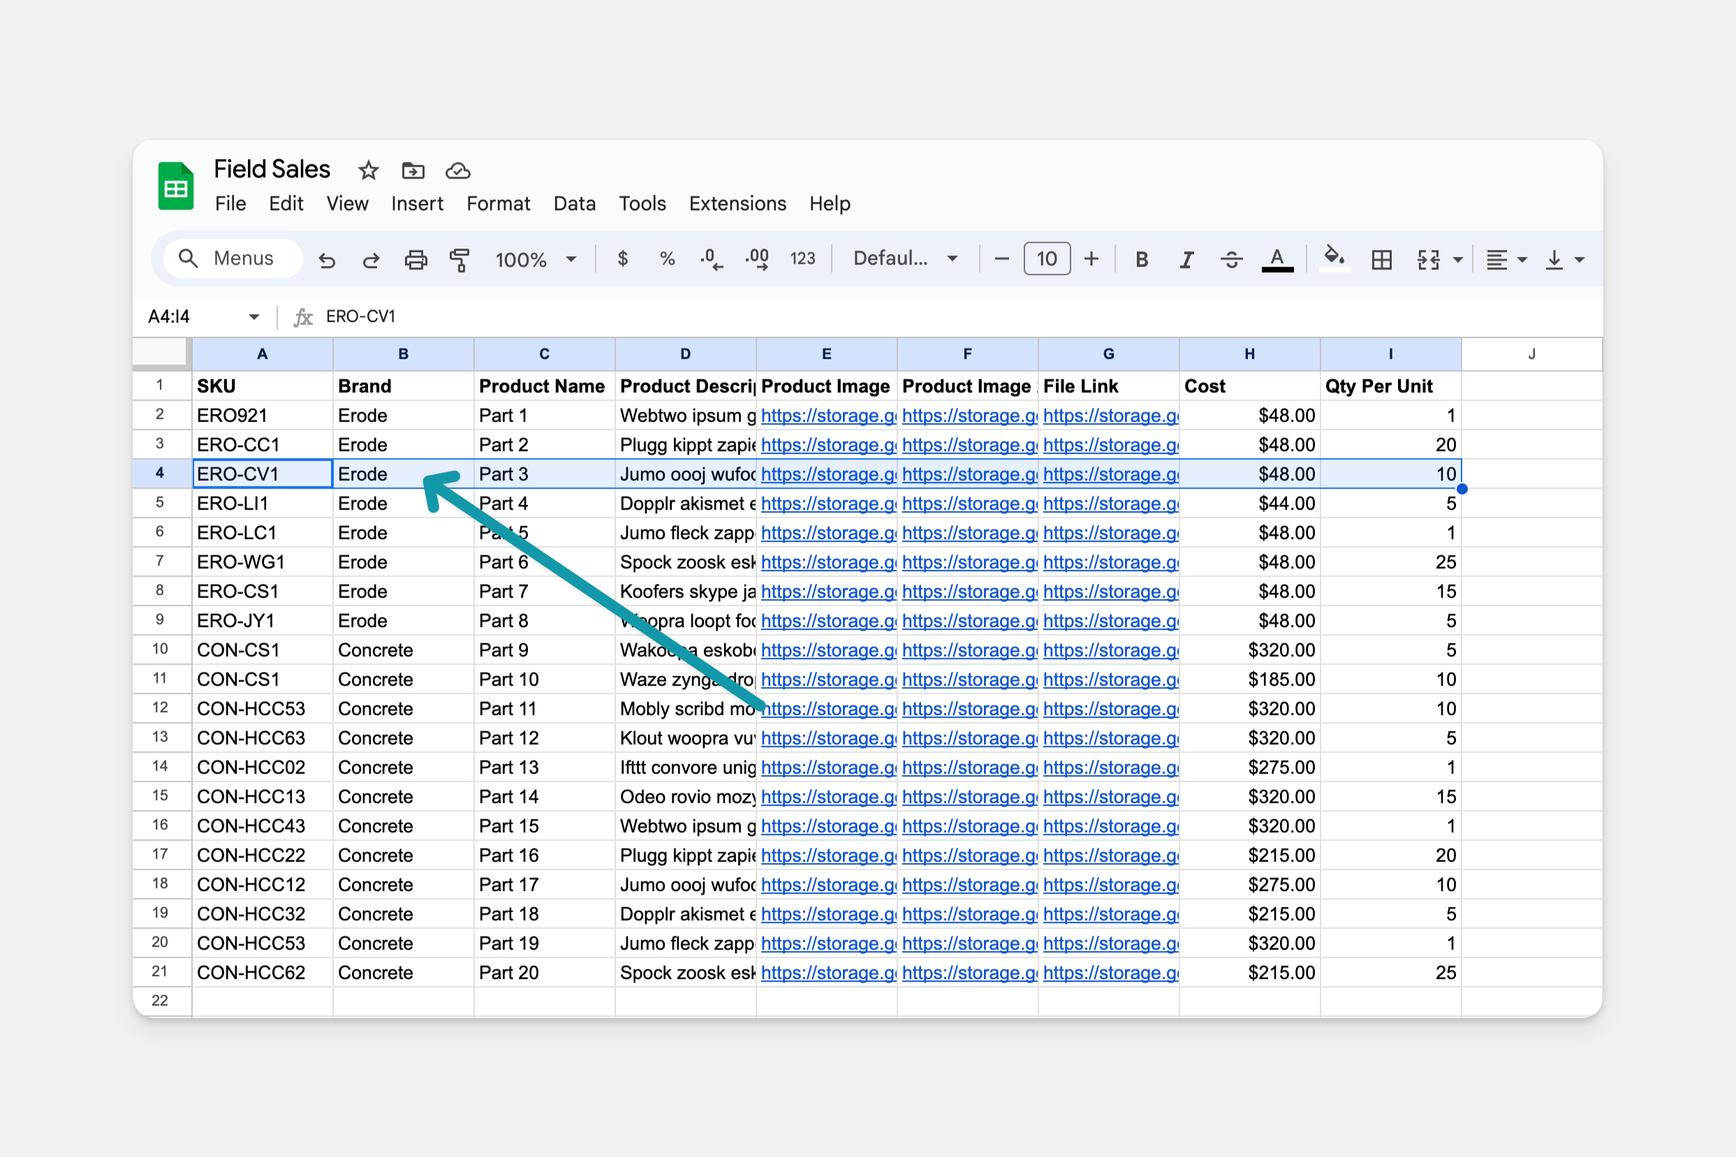Image resolution: width=1736 pixels, height=1157 pixels.
Task: Open column E link in Part 17 row
Action: (x=827, y=885)
